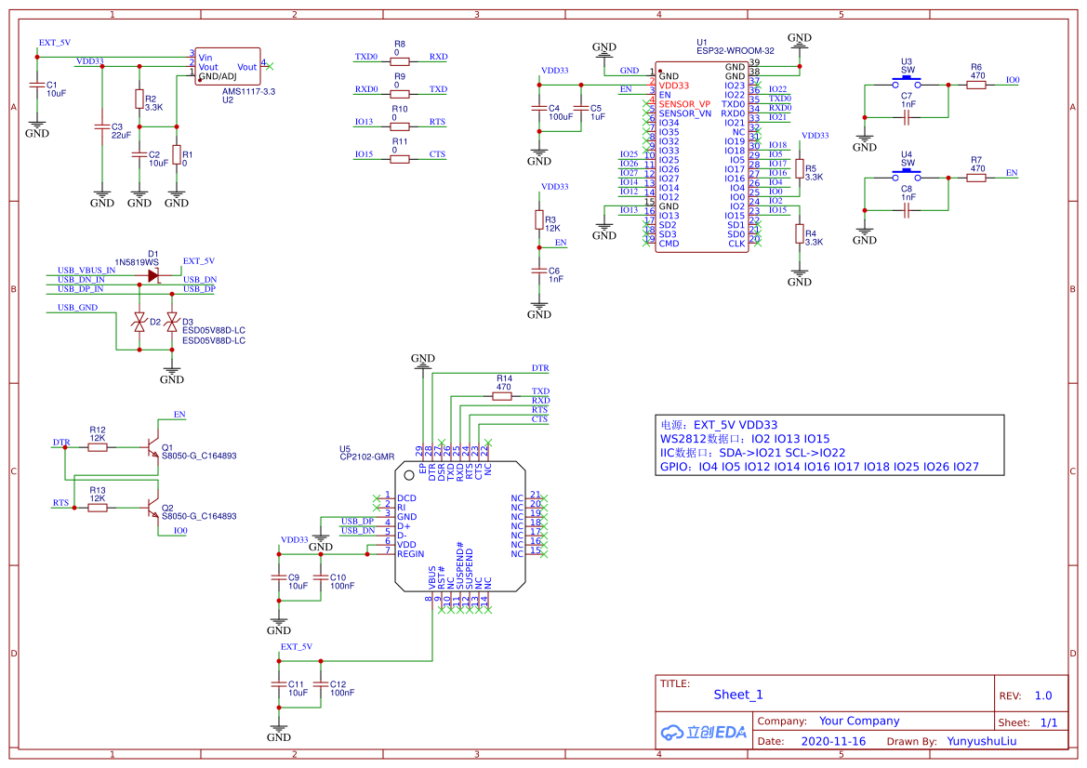
Task: Click the "SENSOR_VN" pin name
Action: [x=685, y=113]
